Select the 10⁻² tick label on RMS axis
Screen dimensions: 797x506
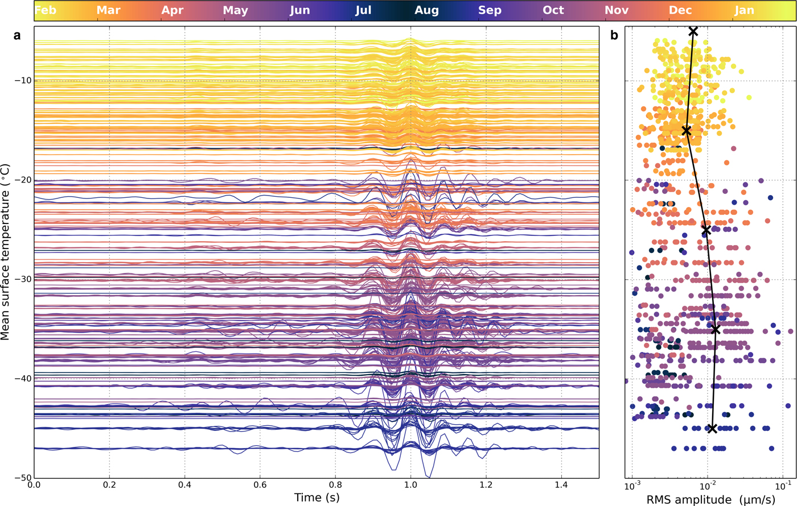point(708,486)
